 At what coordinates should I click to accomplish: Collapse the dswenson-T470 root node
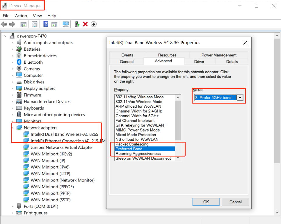(x=5, y=36)
